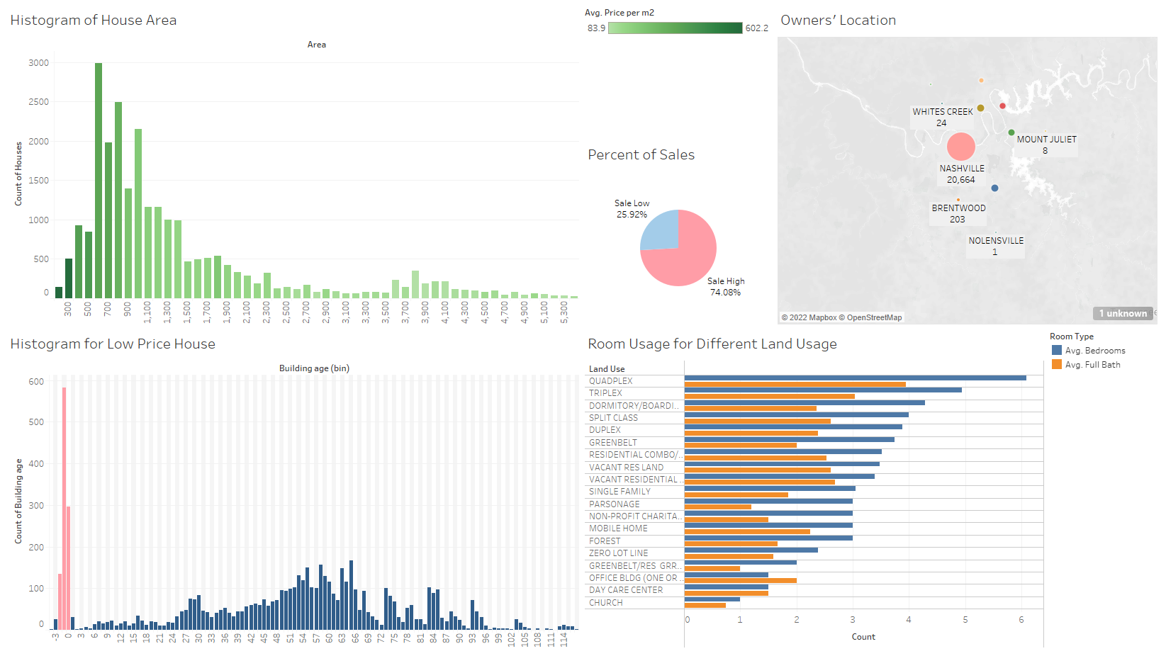Click the blue Avg. Bedrooms legend swatch

pyautogui.click(x=1057, y=351)
